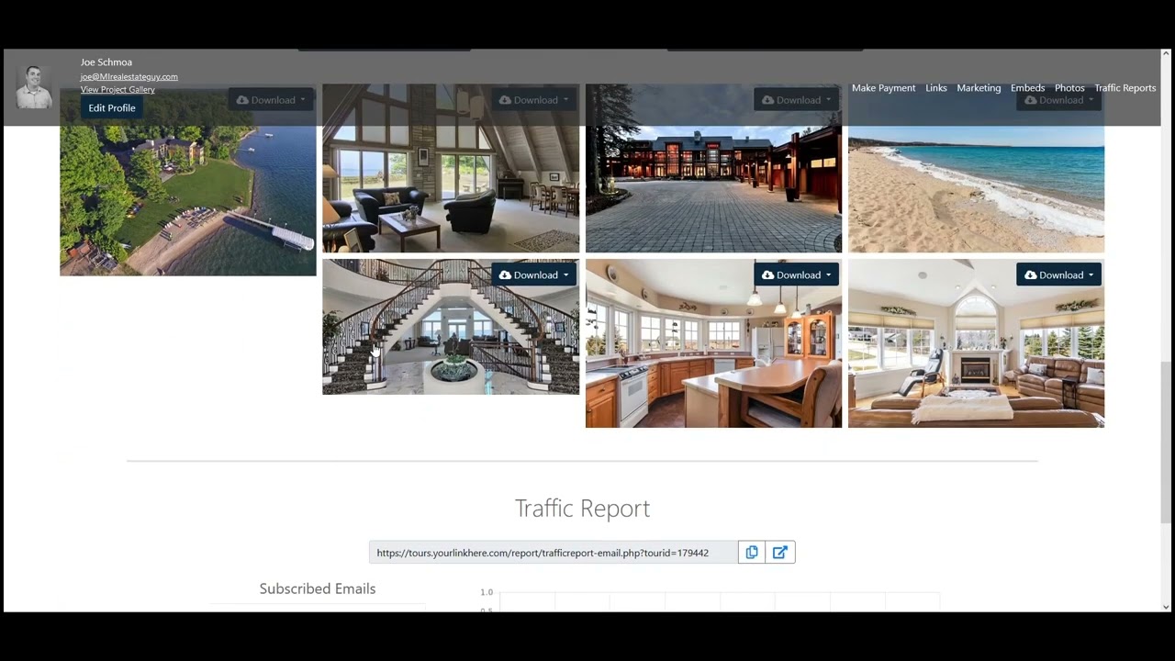Click the Traffic Report heading

(x=582, y=508)
